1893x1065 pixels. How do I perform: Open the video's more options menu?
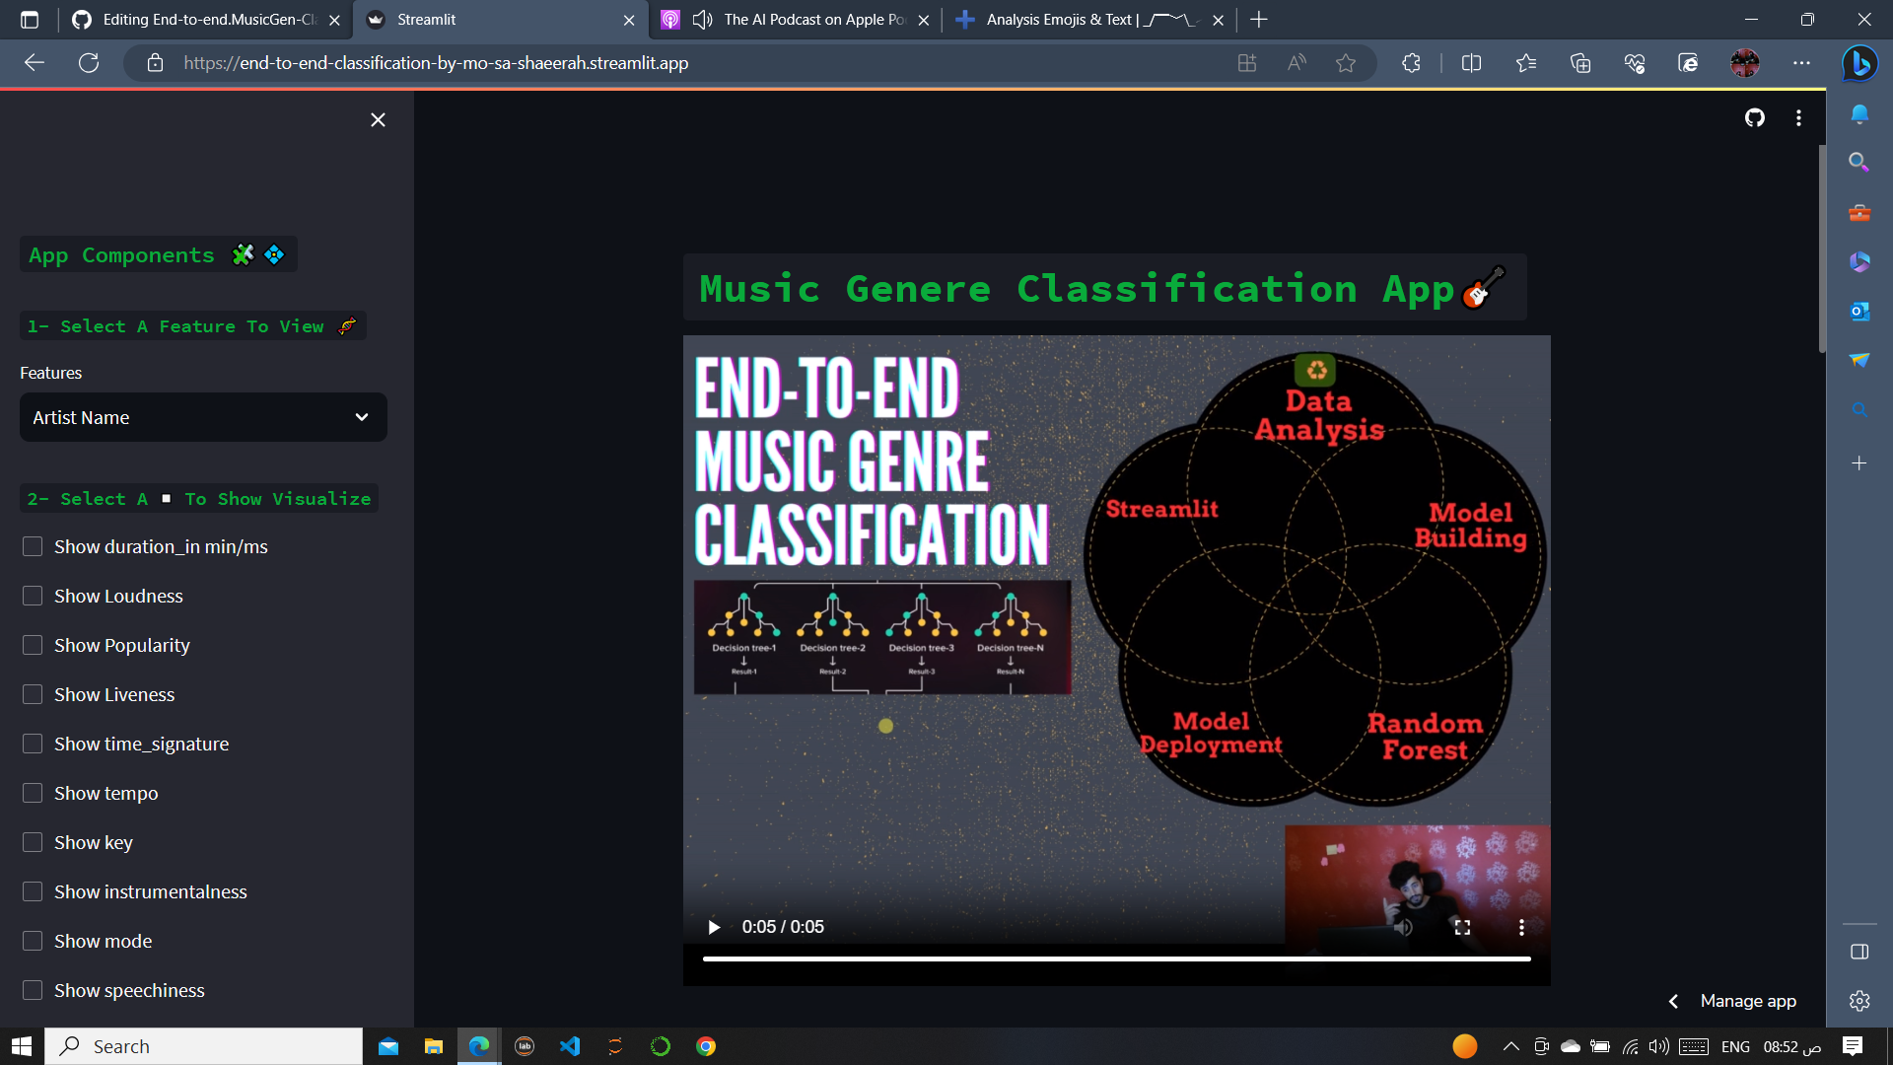pyautogui.click(x=1521, y=927)
